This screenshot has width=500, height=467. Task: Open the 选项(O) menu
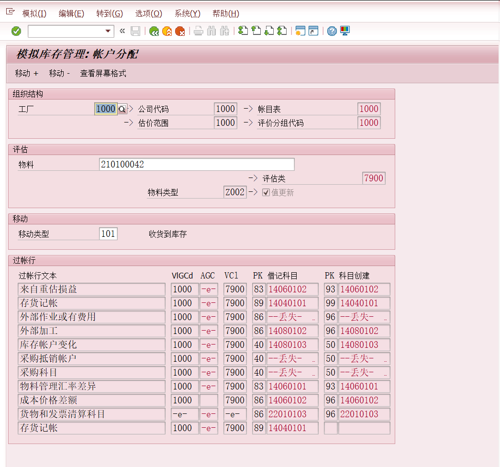(x=149, y=13)
